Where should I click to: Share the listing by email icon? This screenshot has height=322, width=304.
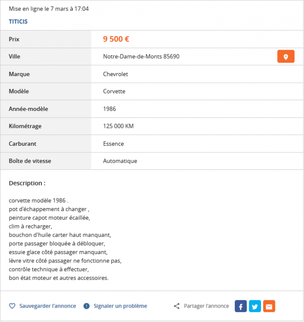tap(269, 306)
